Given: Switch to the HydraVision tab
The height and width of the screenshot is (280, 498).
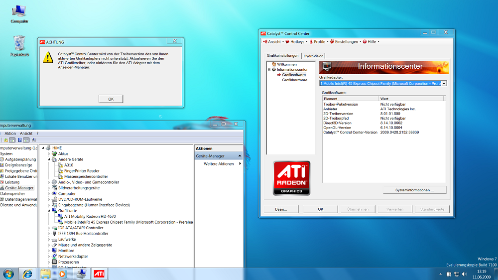Looking at the screenshot, I should point(313,56).
